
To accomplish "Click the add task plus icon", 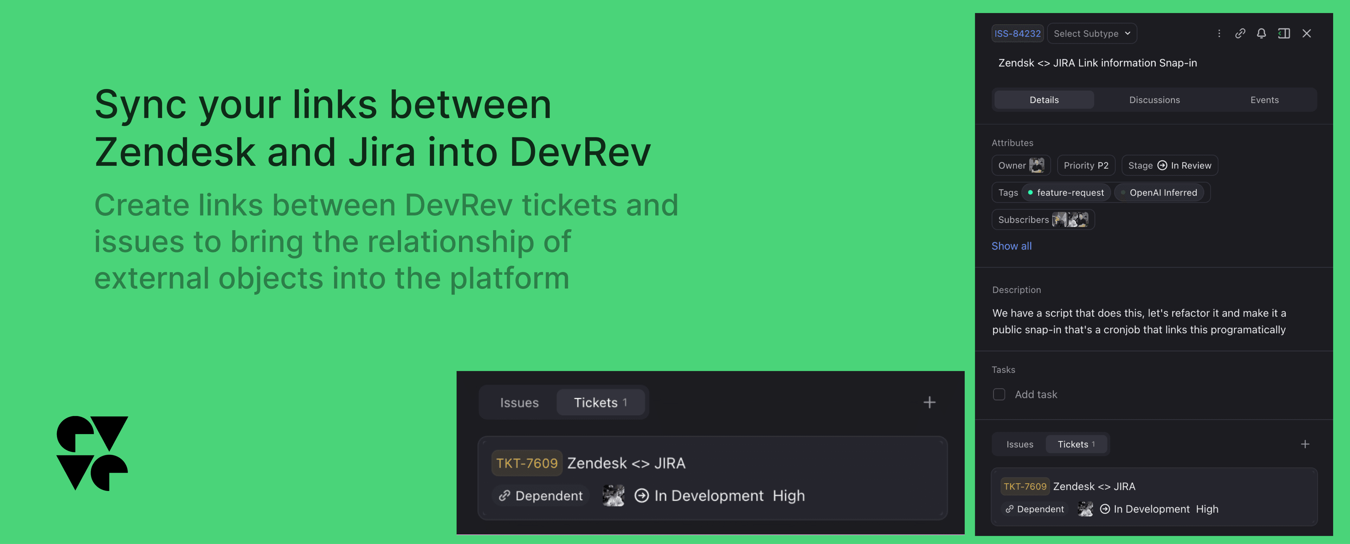I will pyautogui.click(x=999, y=393).
